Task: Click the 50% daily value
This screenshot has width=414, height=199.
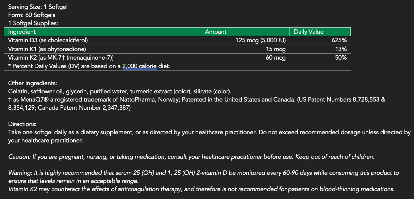Action: point(341,58)
